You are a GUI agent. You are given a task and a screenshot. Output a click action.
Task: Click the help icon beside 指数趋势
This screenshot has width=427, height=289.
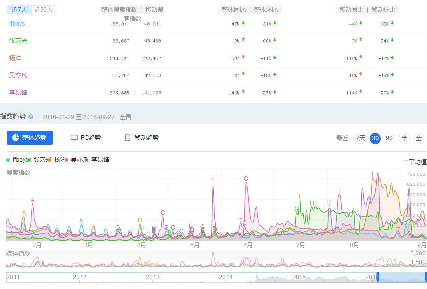pos(31,117)
